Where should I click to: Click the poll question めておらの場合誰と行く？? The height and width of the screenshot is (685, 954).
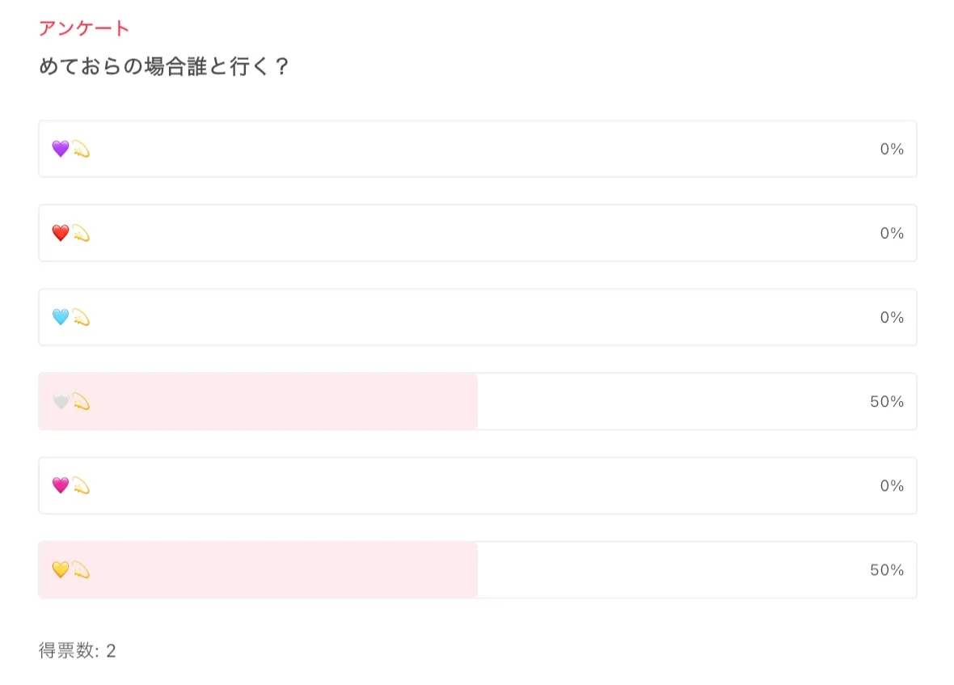(164, 66)
